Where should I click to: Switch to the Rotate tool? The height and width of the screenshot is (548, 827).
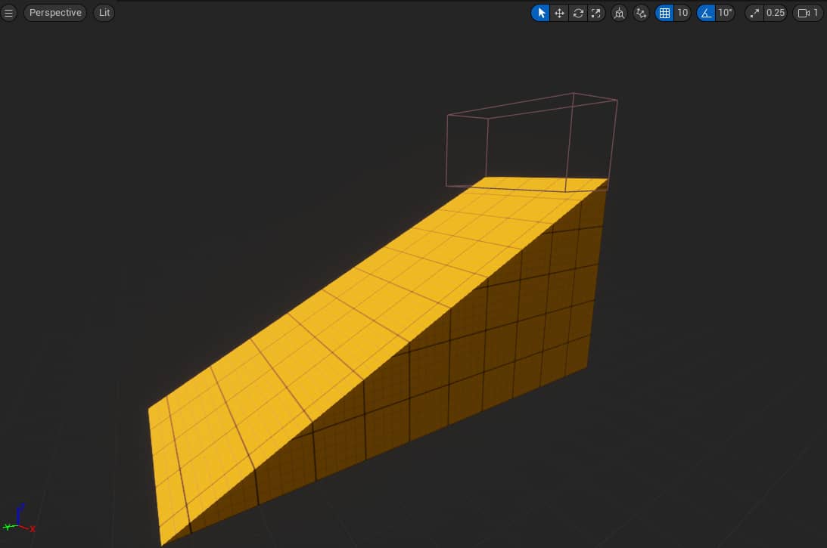pyautogui.click(x=578, y=13)
